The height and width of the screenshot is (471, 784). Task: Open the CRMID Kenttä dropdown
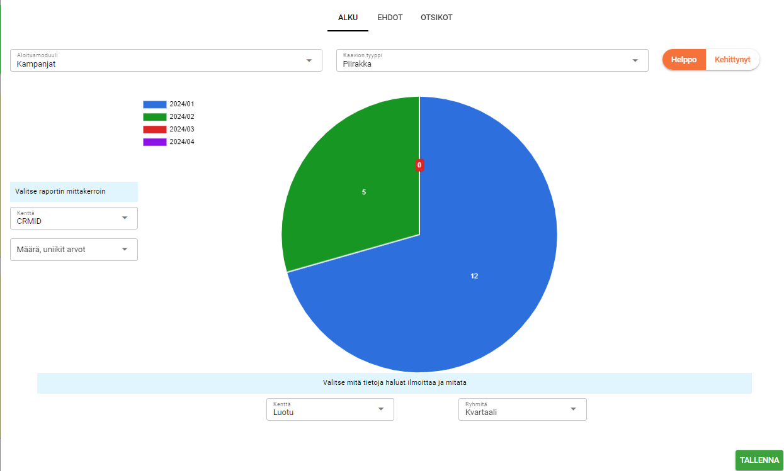74,218
